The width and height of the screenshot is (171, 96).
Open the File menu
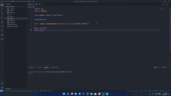click(5, 1)
